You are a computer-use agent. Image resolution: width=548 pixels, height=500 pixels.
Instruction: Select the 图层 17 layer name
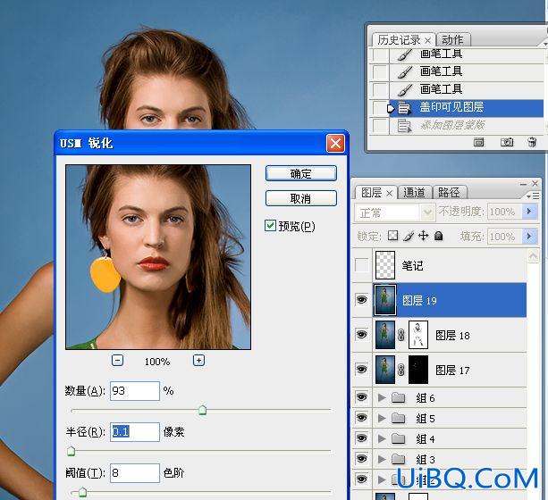tap(452, 371)
